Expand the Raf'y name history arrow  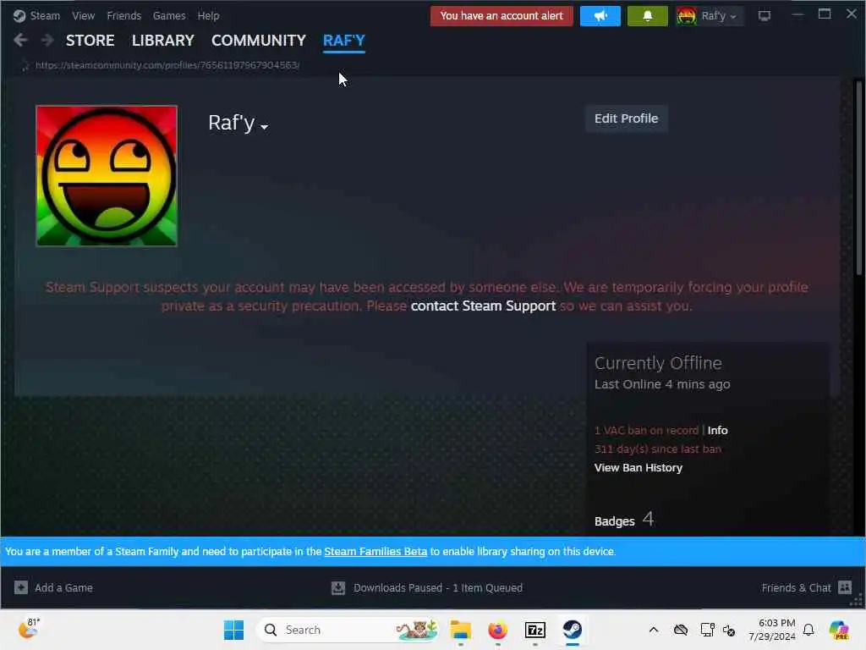pos(264,127)
